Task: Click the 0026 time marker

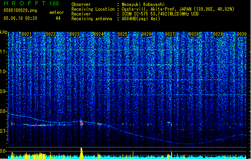Action: coord(146,34)
